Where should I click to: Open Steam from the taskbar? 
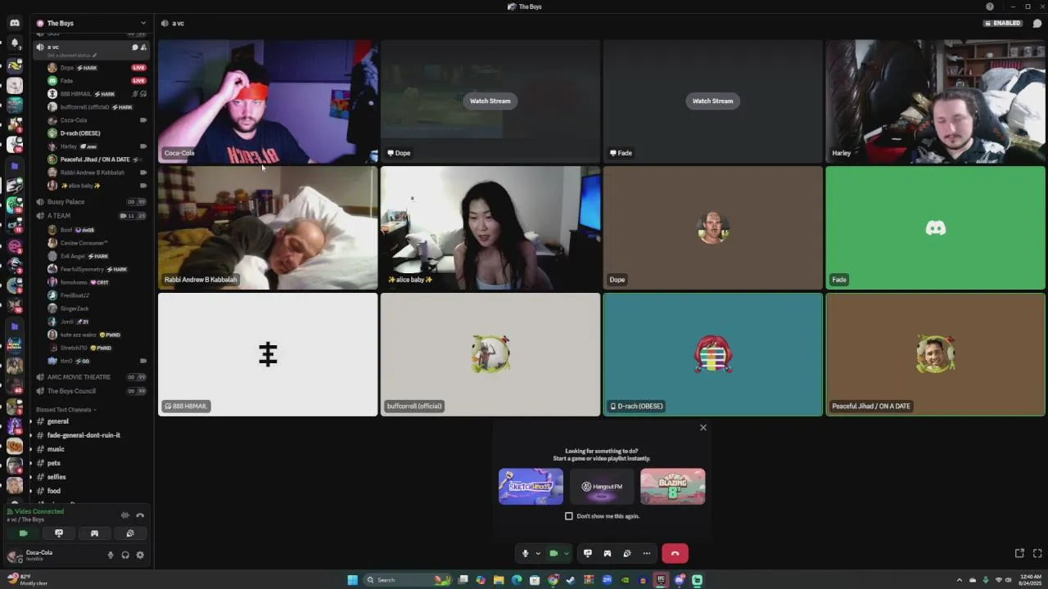571,580
